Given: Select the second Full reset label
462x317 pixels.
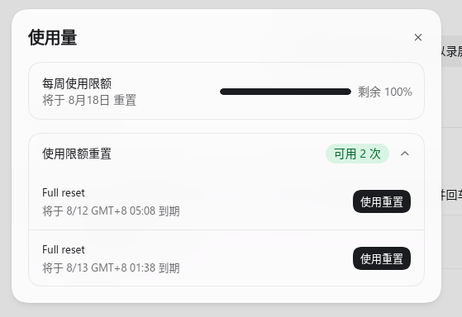Looking at the screenshot, I should pos(64,249).
